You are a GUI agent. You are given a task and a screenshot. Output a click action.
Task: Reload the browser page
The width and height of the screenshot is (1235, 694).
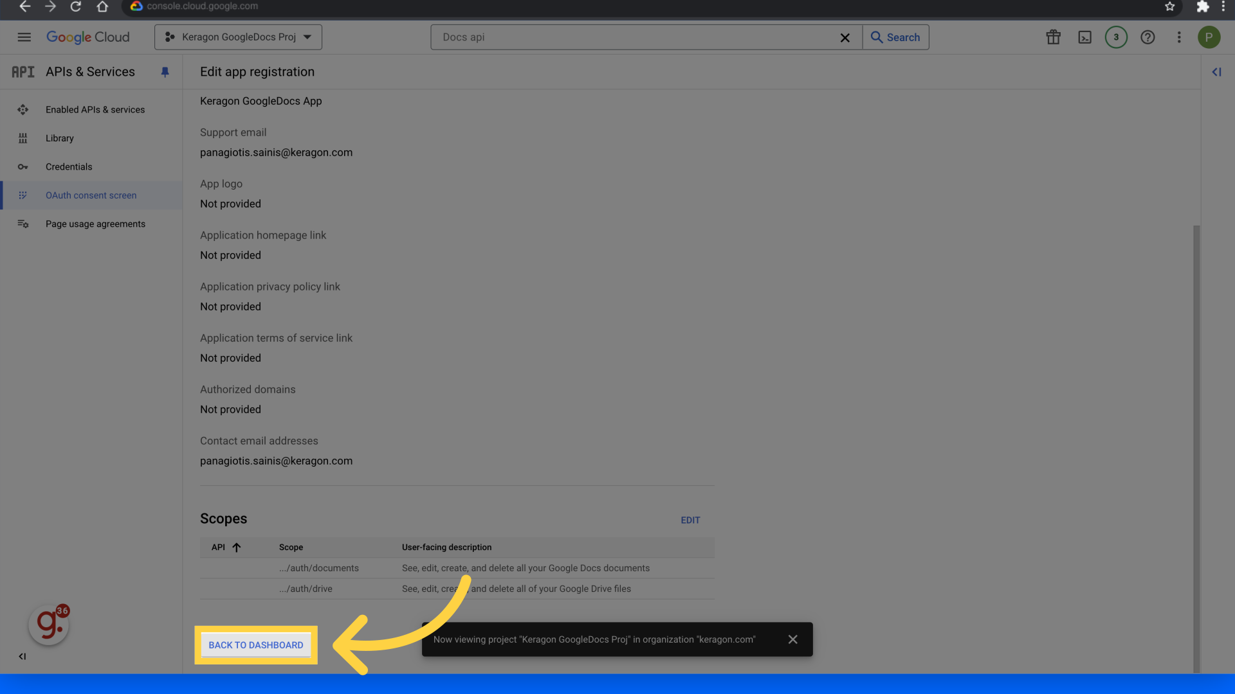click(x=76, y=6)
